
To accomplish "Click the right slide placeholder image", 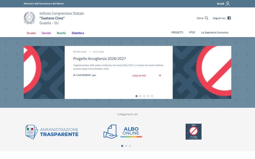I will [x=202, y=72].
